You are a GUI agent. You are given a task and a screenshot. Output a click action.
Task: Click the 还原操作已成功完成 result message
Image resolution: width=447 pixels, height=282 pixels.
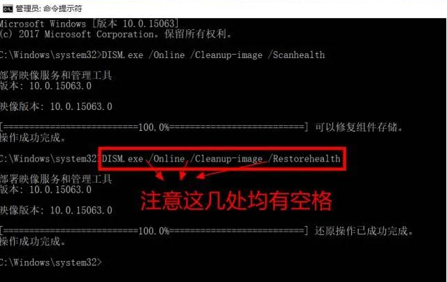[364, 231]
